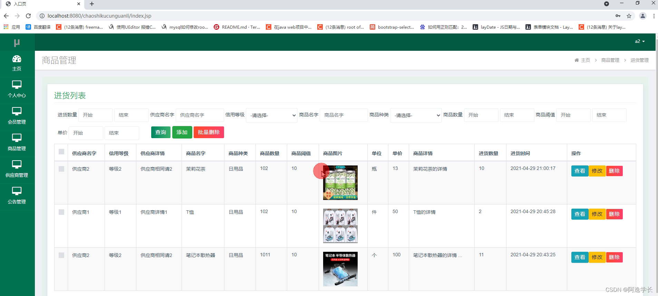Open the 百度翻译 bookmark
Viewport: 658px width, 296px height.
38,27
